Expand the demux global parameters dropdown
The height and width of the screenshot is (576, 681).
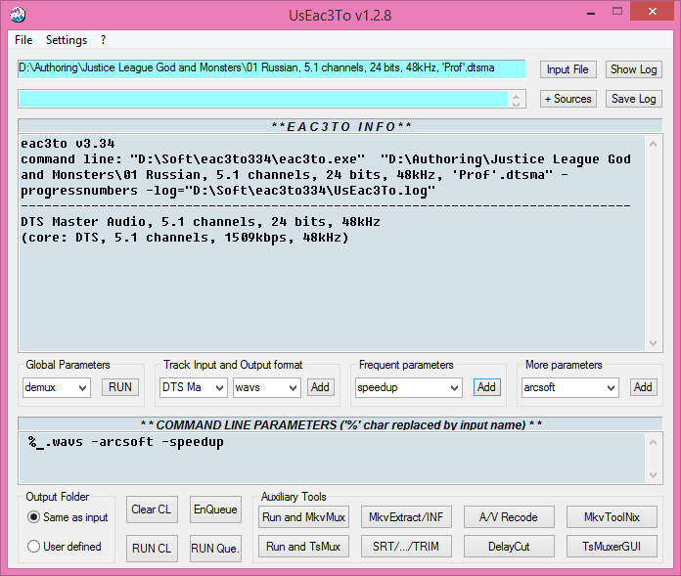82,387
